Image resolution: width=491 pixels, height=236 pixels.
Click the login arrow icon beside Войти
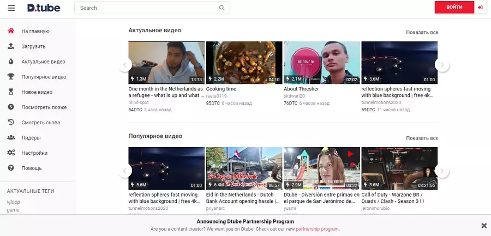(x=480, y=8)
